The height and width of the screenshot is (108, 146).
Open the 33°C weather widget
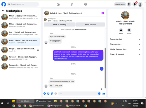tap(114, 103)
